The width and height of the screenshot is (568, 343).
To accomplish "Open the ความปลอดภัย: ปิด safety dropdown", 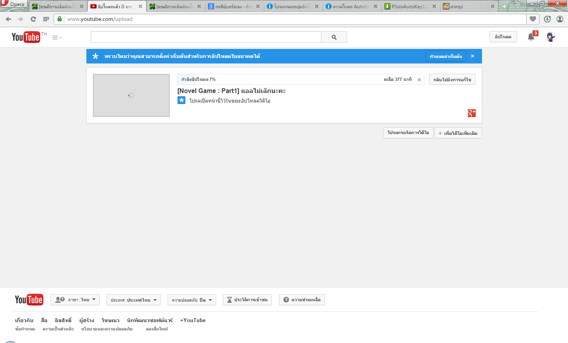I will click(x=192, y=300).
